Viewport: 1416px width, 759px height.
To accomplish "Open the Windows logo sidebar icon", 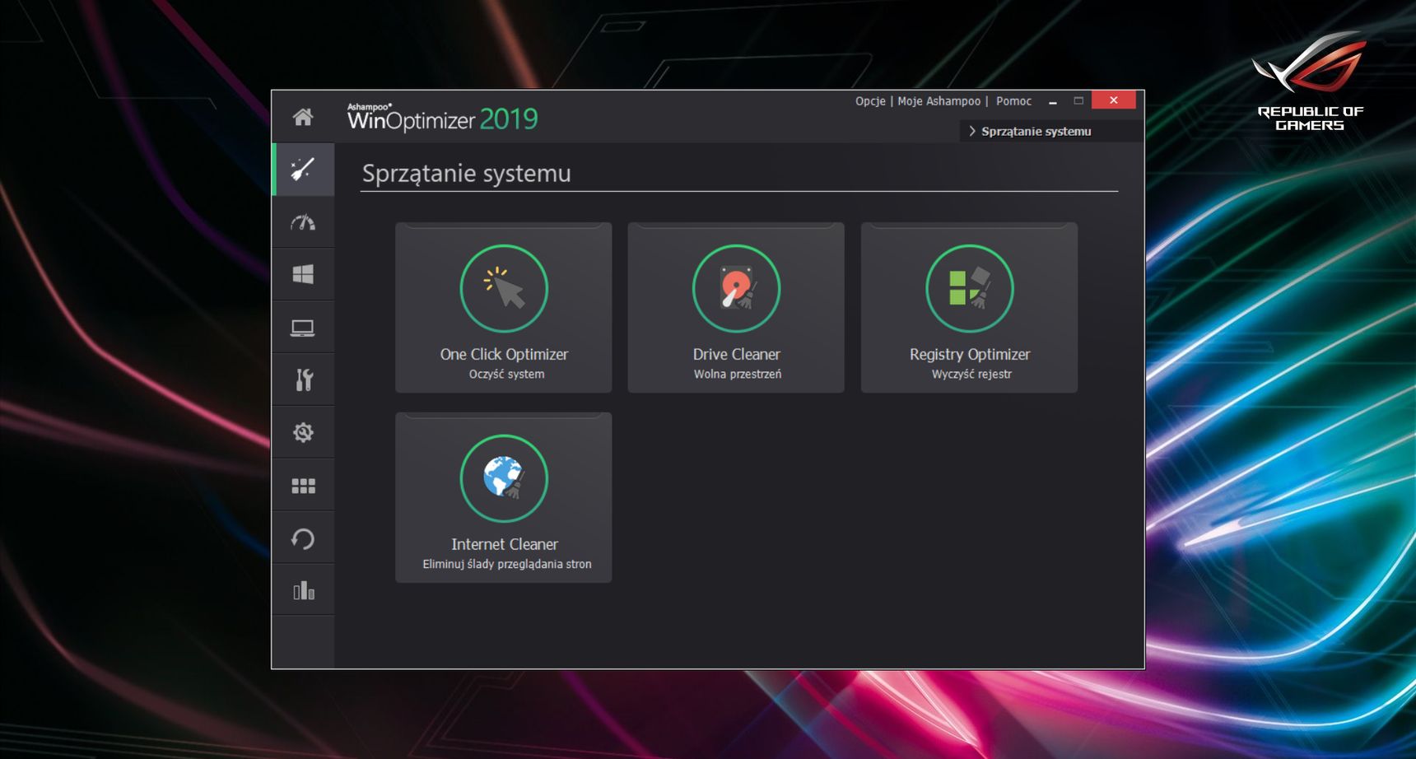I will 303,274.
